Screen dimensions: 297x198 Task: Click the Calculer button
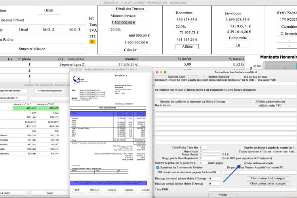pos(130,50)
